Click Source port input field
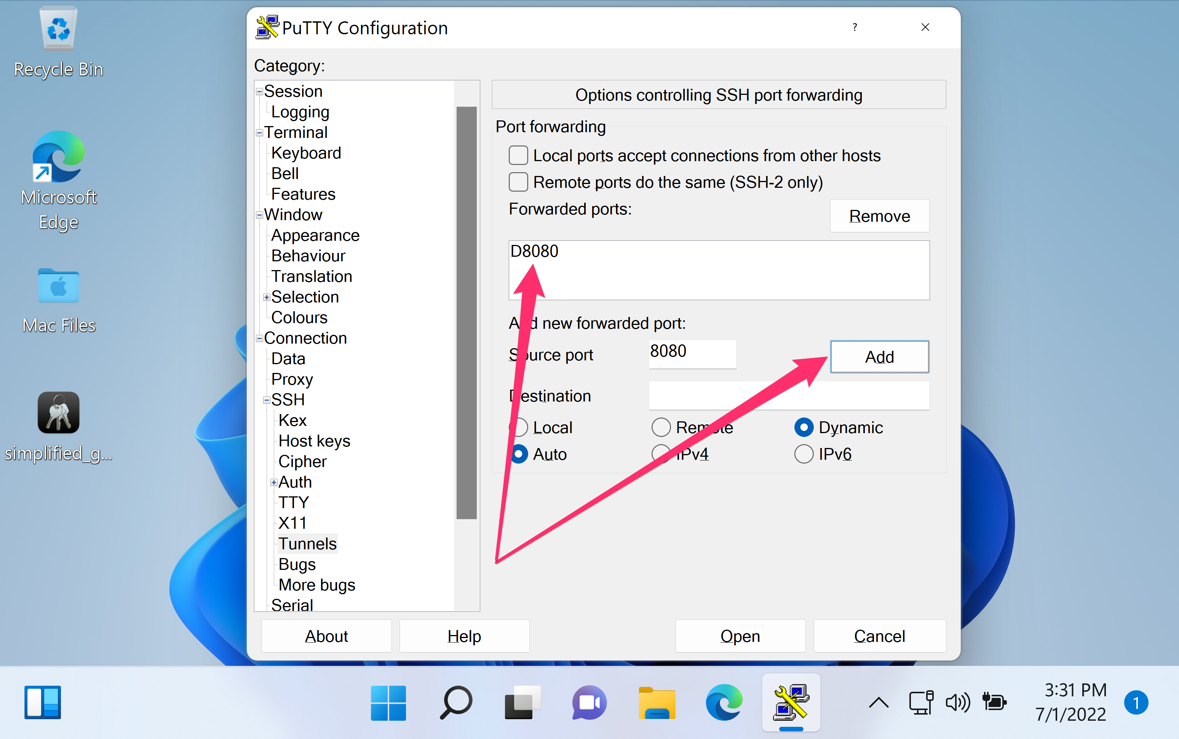 pos(692,354)
